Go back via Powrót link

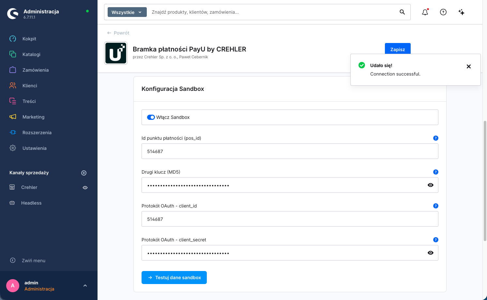point(118,33)
